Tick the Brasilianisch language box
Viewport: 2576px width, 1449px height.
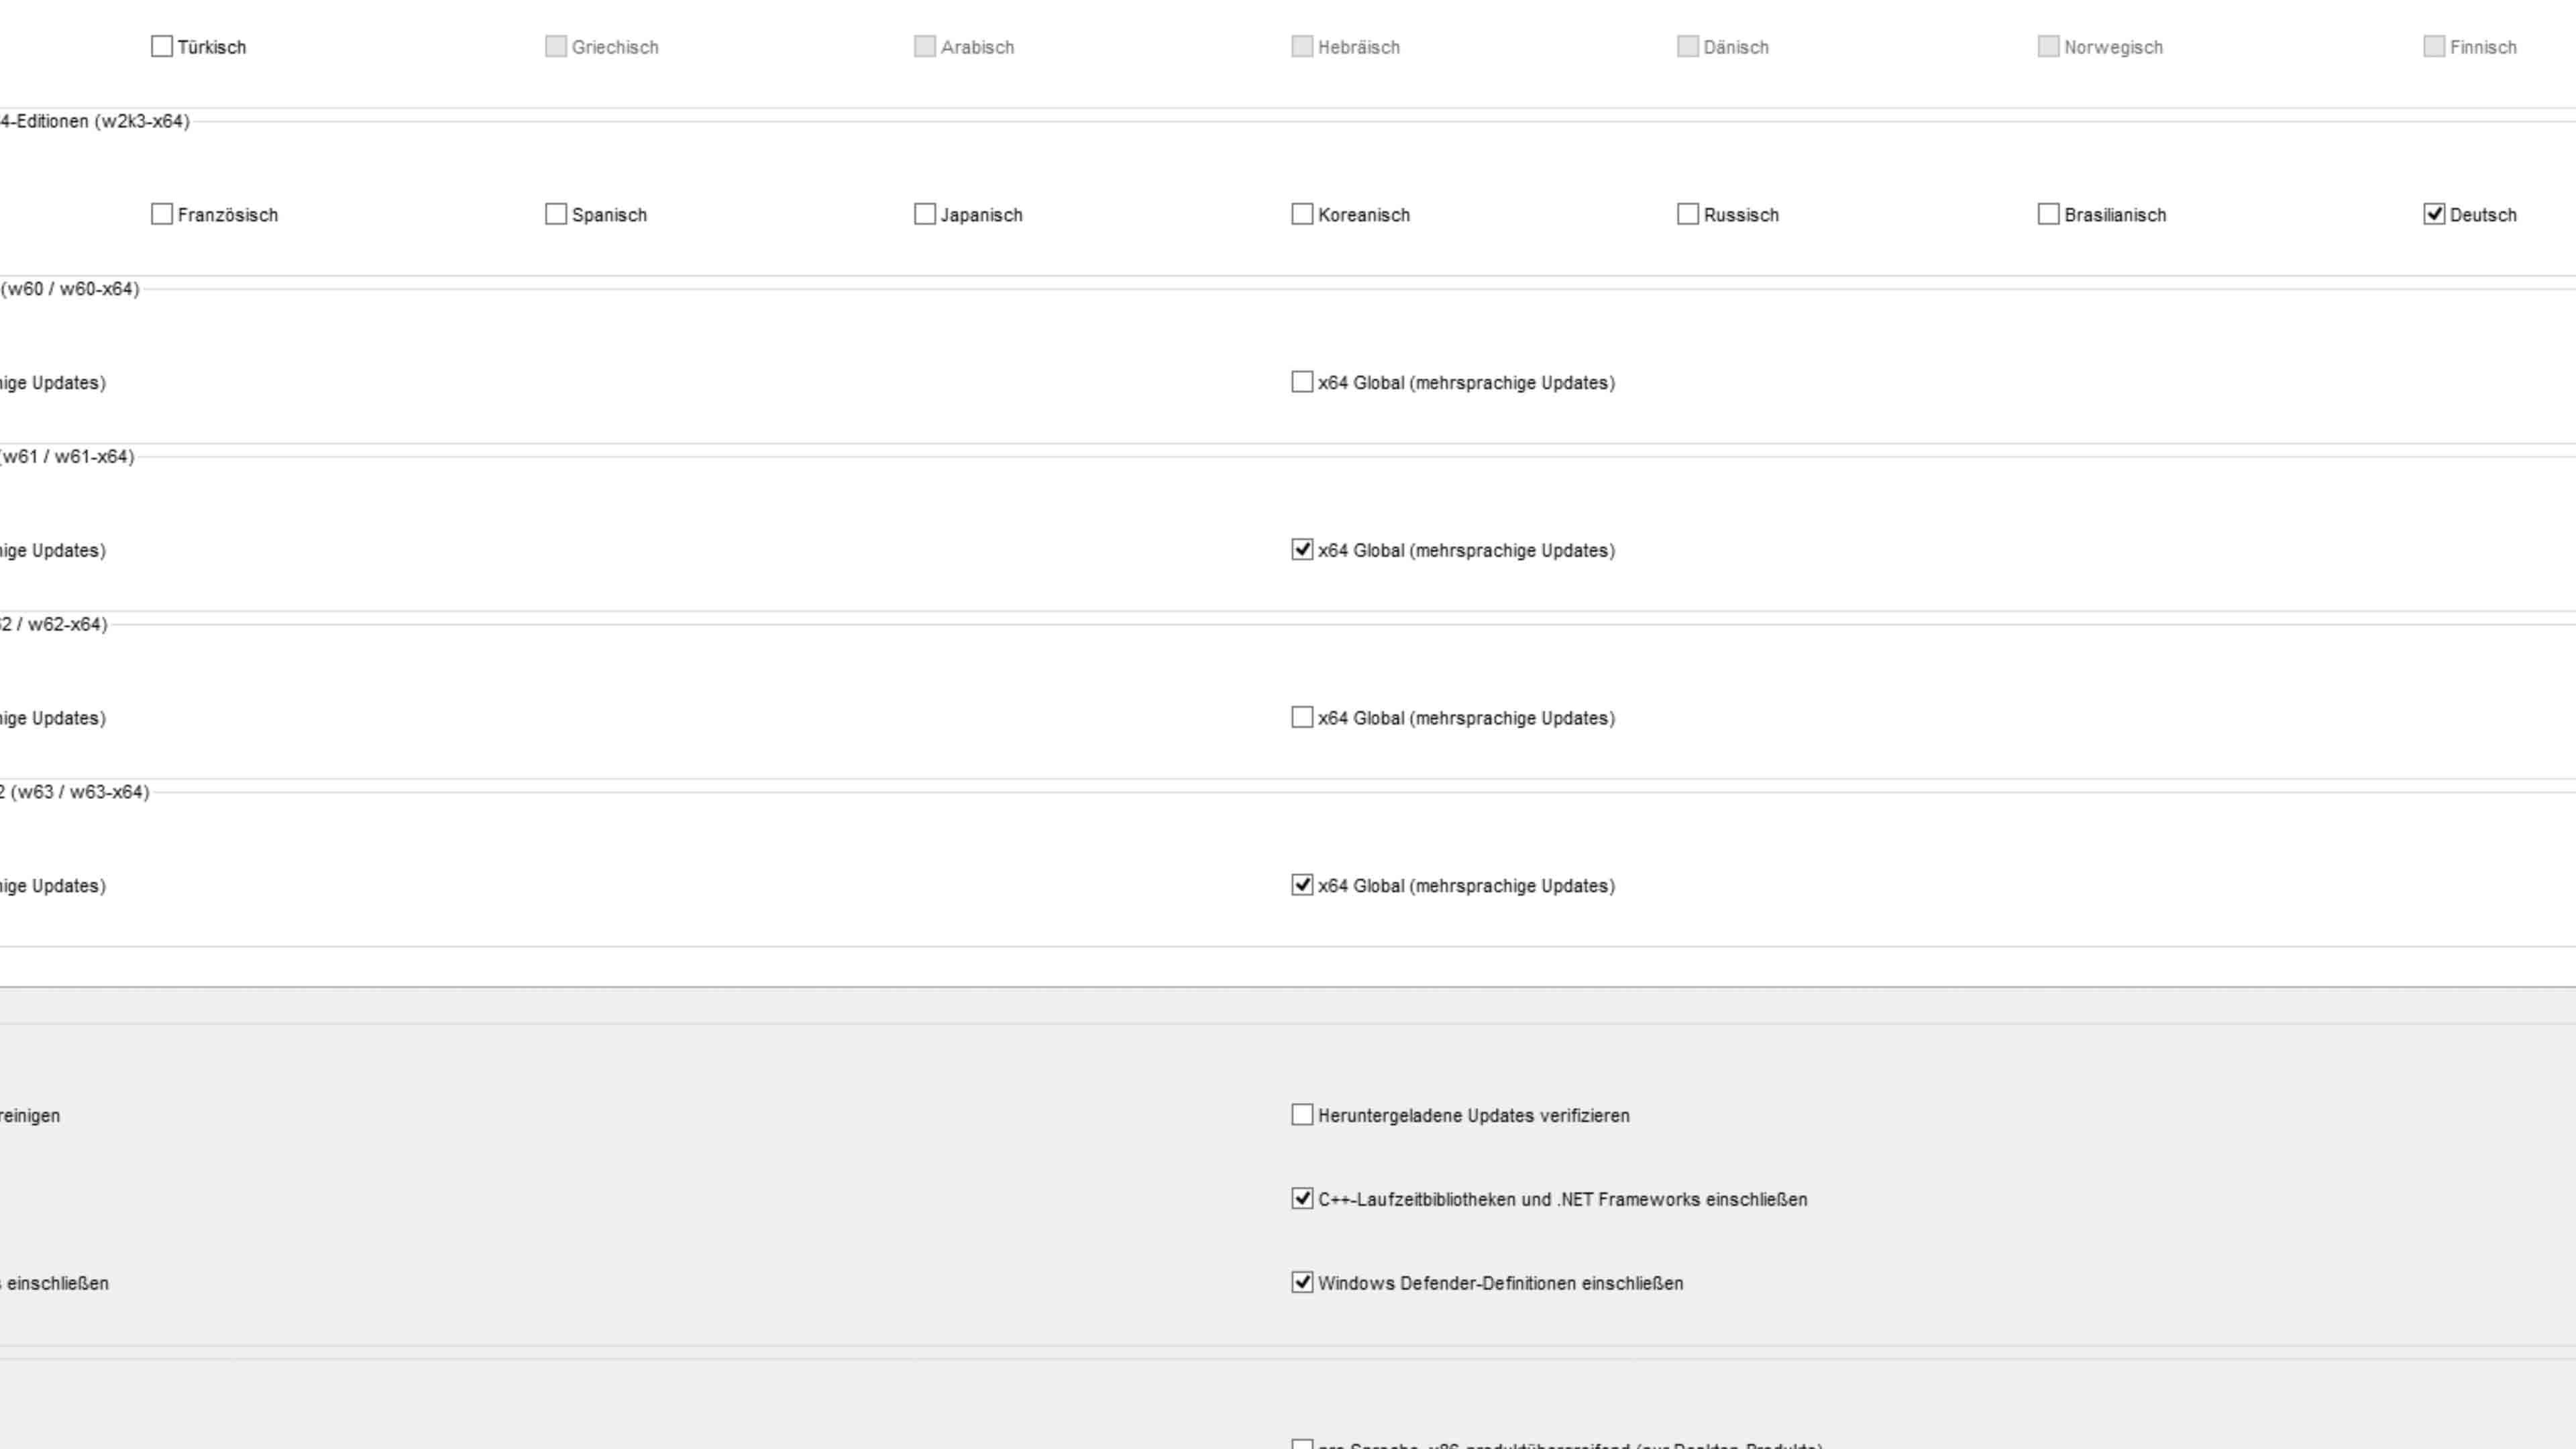tap(2048, 215)
